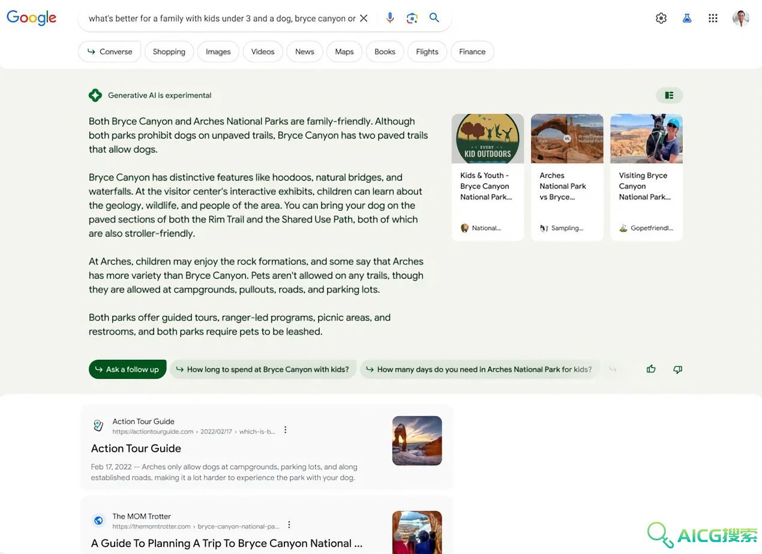
Task: Open more options for Action Tour Guide
Action: coord(286,430)
